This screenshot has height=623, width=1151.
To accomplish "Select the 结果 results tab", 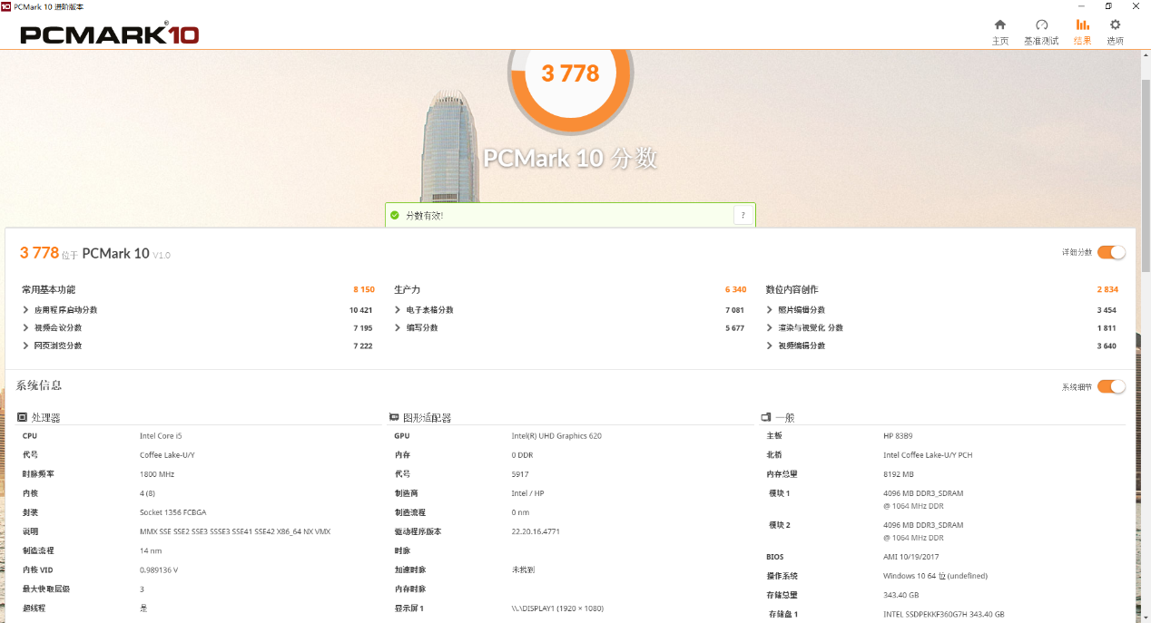I will click(x=1082, y=32).
